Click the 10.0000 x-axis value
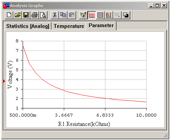The image size is (170, 140). [146, 115]
